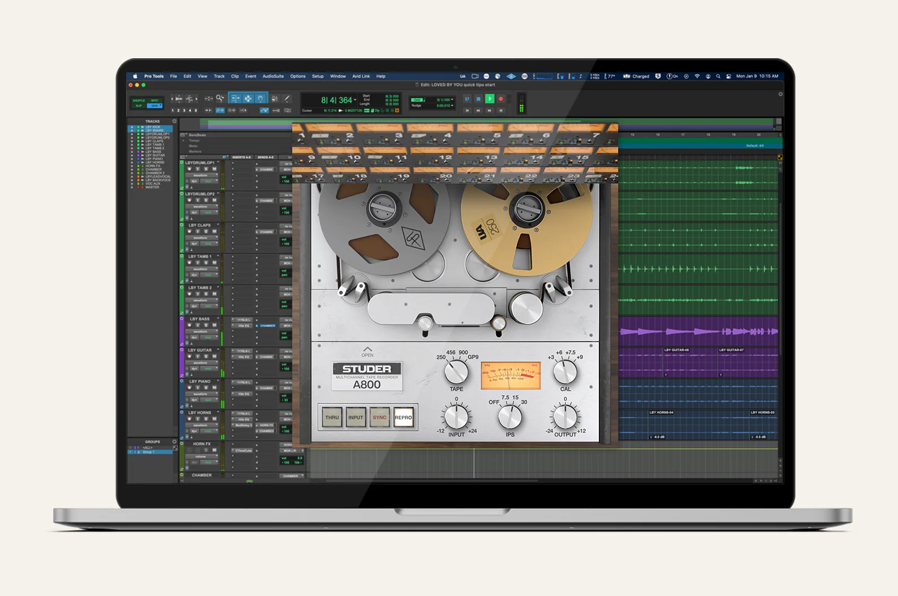Viewport: 898px width, 596px height.
Task: Record-enable the LBY TAMB 1 track
Action: (x=189, y=263)
